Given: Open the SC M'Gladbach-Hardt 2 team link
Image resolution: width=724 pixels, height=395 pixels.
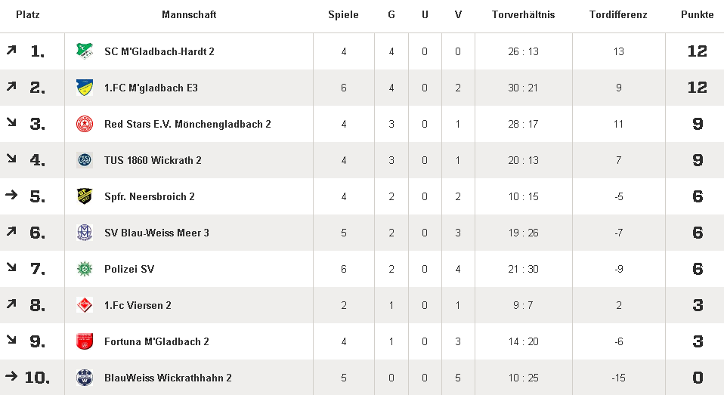Looking at the screenshot, I should 159,51.
